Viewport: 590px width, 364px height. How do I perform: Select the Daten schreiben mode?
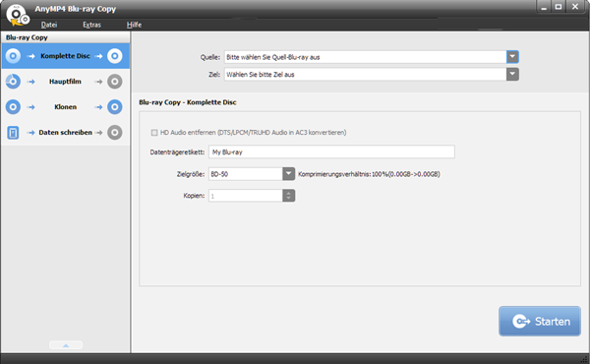point(66,133)
